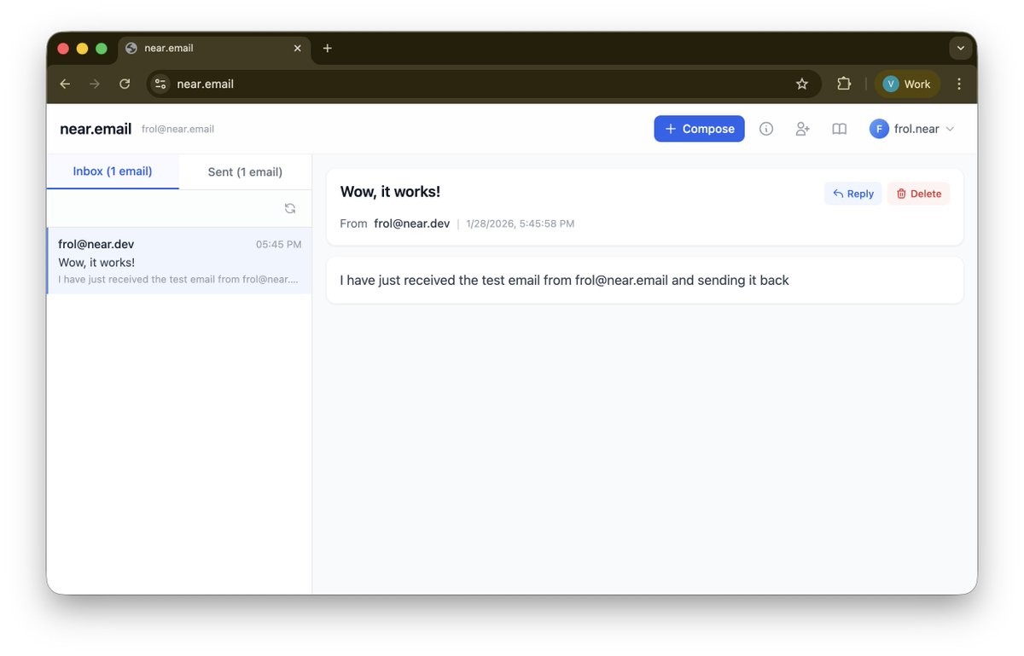Screen dimensions: 1024x656
Task: Open the book documentation icon
Action: point(840,129)
